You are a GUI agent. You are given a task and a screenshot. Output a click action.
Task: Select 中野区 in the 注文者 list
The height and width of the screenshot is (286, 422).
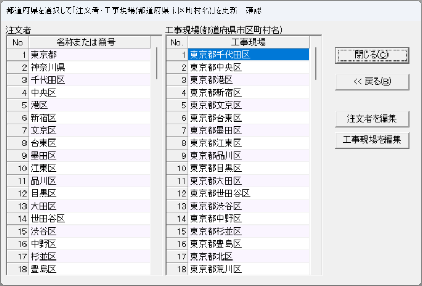tap(89, 245)
